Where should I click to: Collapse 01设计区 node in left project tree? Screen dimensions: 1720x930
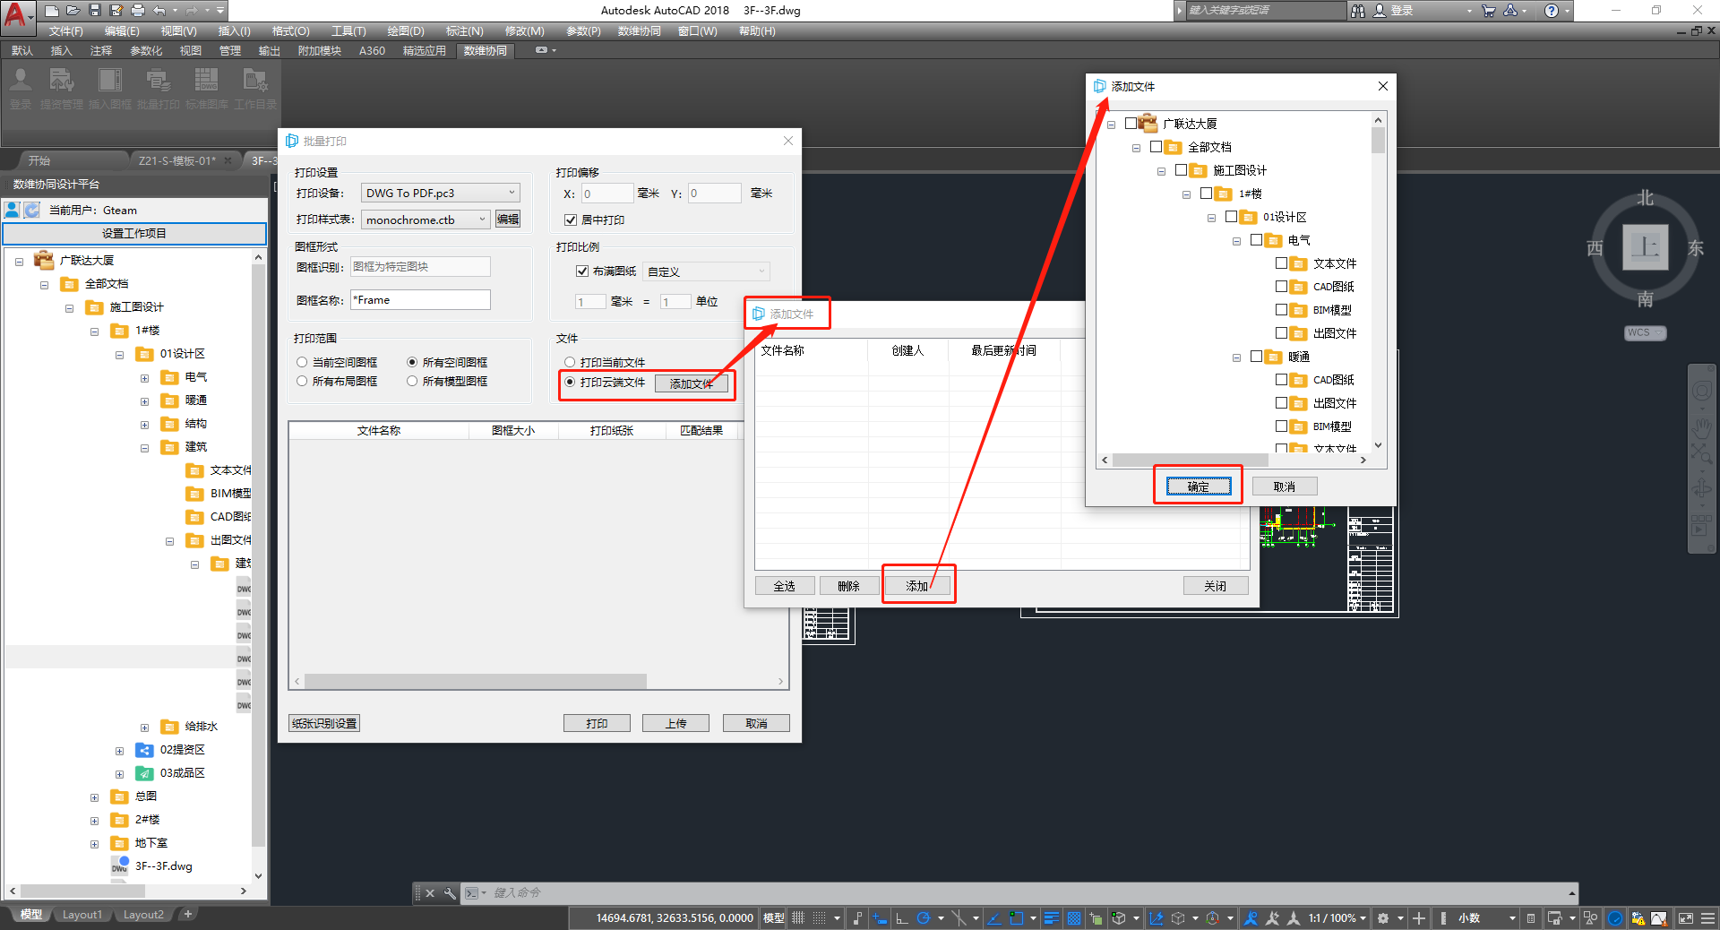pyautogui.click(x=119, y=354)
